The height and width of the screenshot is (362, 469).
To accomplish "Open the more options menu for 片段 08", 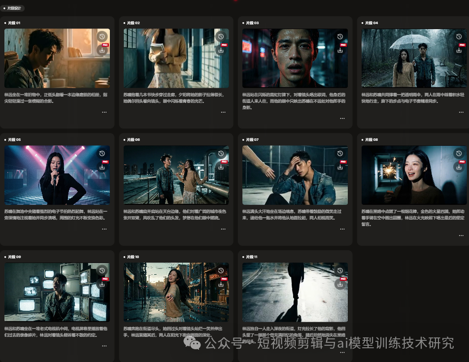I will click(x=461, y=235).
